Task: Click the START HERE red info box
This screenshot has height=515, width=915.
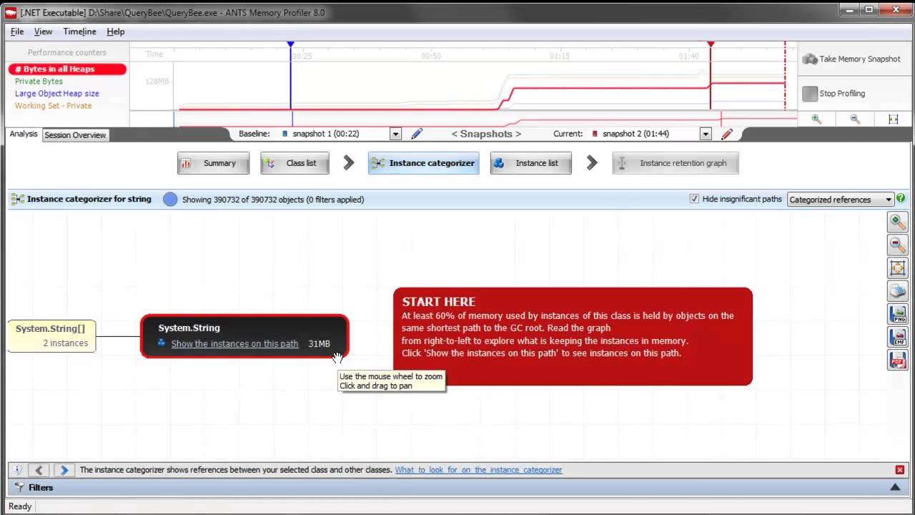Action: coord(573,336)
